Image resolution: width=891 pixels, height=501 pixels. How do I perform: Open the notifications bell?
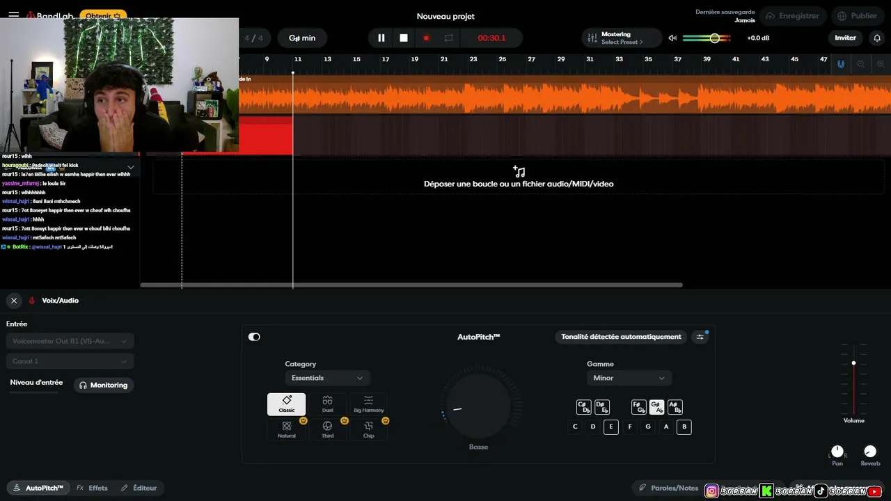click(x=877, y=38)
